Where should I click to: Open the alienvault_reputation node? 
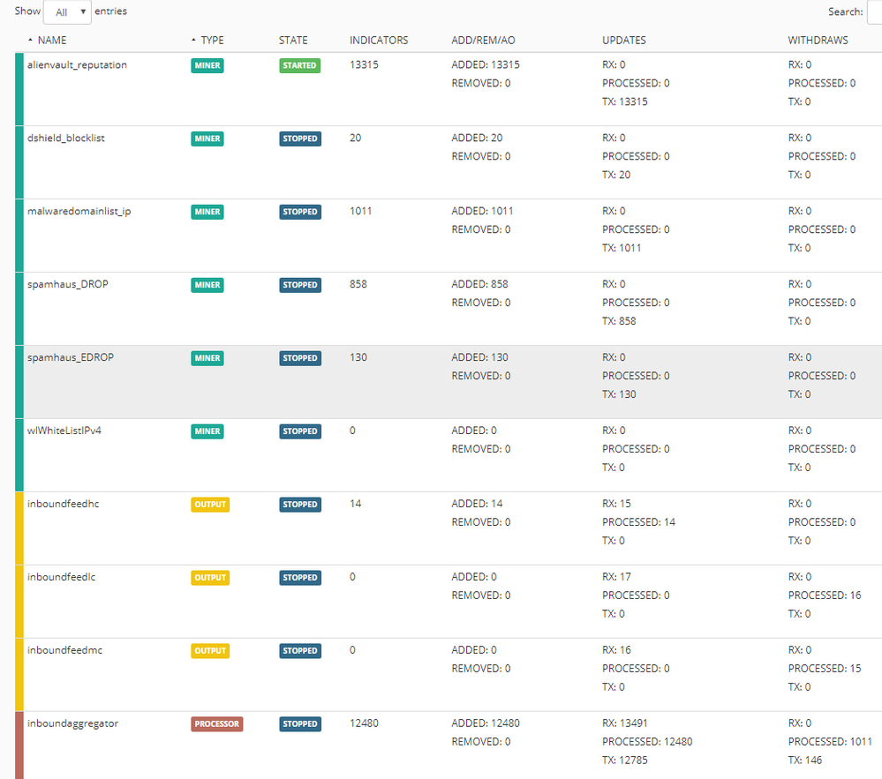pyautogui.click(x=77, y=65)
